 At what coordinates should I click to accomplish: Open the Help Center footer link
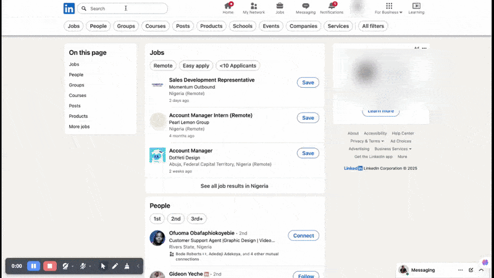(x=403, y=133)
